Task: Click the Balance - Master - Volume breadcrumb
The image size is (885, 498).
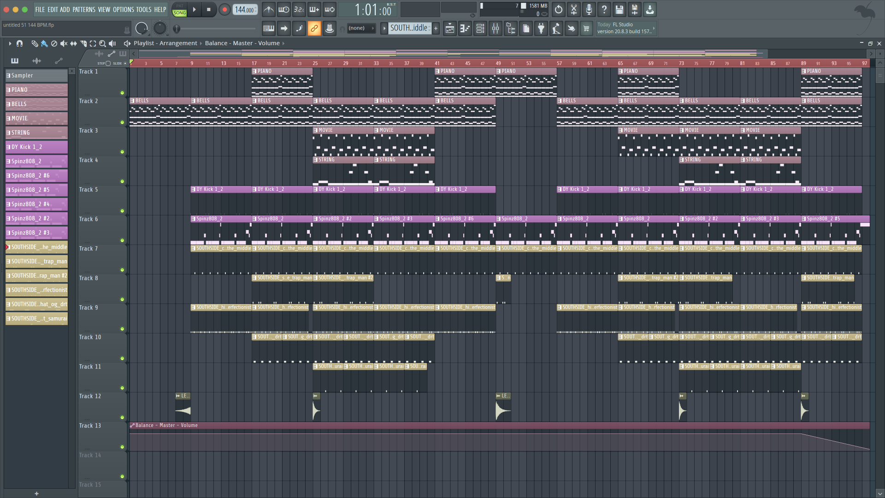Action: coord(242,43)
